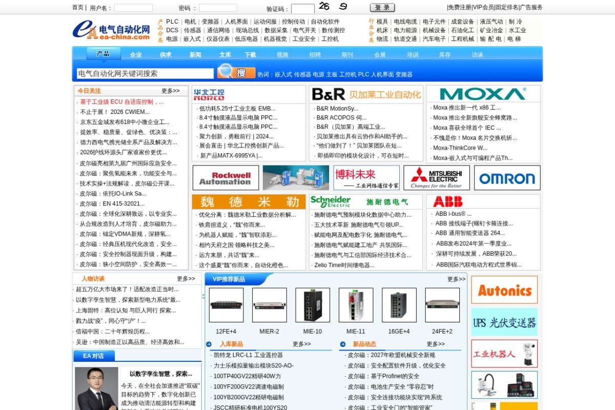Open the 12FE+4 product thumbnail
The width and height of the screenshot is (615, 410).
(x=226, y=305)
